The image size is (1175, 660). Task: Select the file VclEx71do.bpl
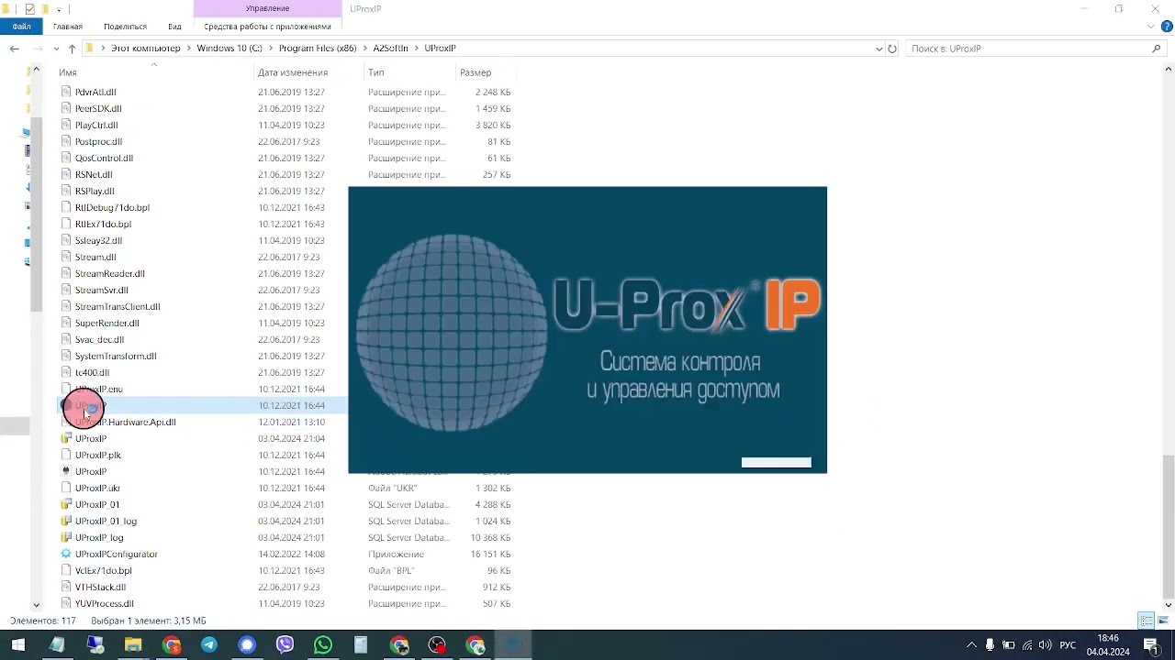tap(104, 570)
